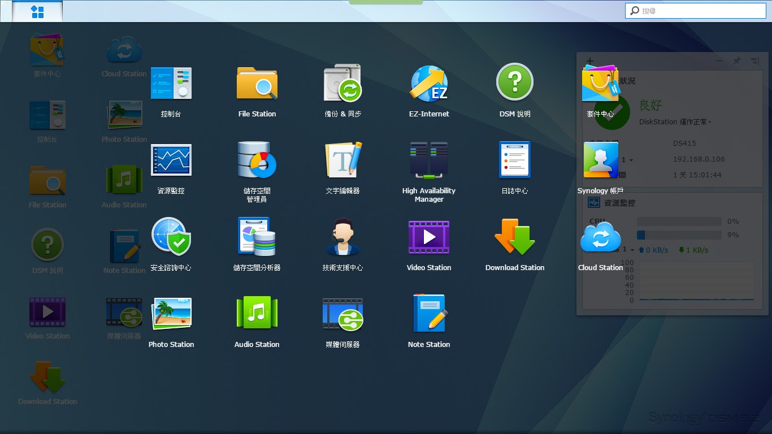Launch Photo Station from the main menu grid
Image resolution: width=772 pixels, height=434 pixels.
point(171,323)
